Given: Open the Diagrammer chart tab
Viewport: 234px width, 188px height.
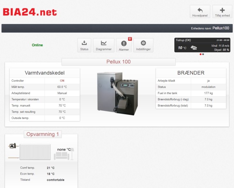Looking at the screenshot, I should [104, 45].
